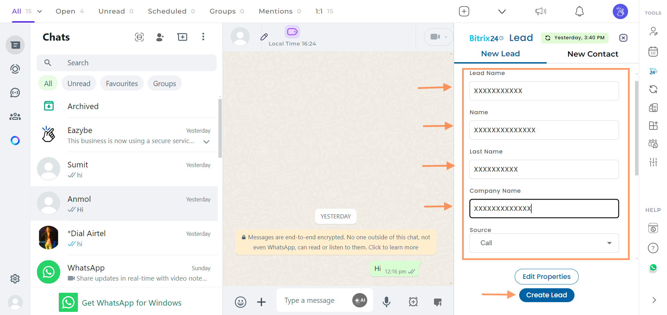Open the question mark help icon
This screenshot has height=315, width=667.
pos(653,248)
